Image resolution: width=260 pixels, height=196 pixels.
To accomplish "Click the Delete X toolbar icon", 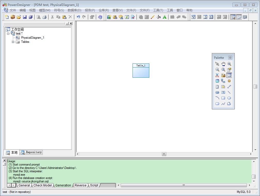I will (x=70, y=17).
